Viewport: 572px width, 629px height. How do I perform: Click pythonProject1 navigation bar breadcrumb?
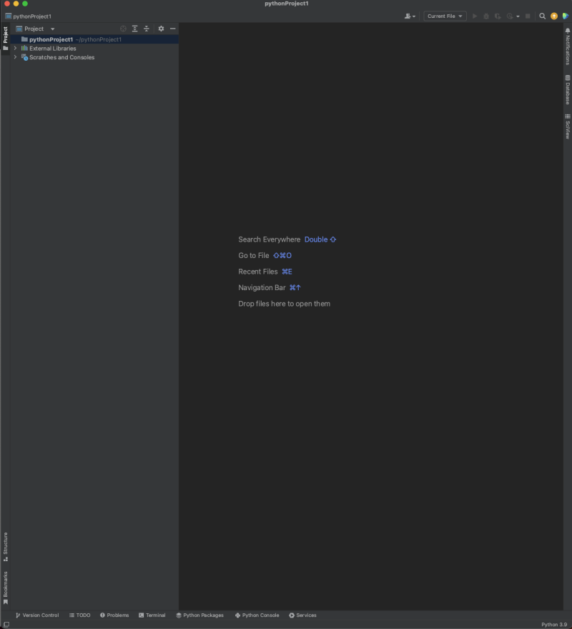tap(28, 16)
